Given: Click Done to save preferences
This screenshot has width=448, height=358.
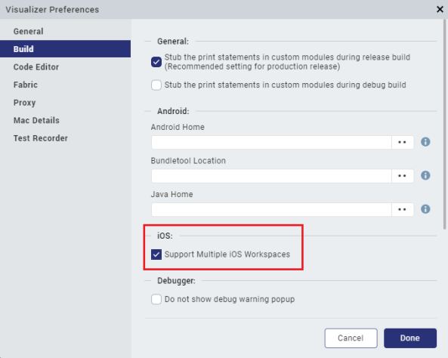Looking at the screenshot, I should [x=410, y=338].
